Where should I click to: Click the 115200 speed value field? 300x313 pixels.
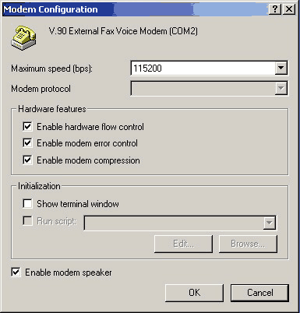coord(203,69)
